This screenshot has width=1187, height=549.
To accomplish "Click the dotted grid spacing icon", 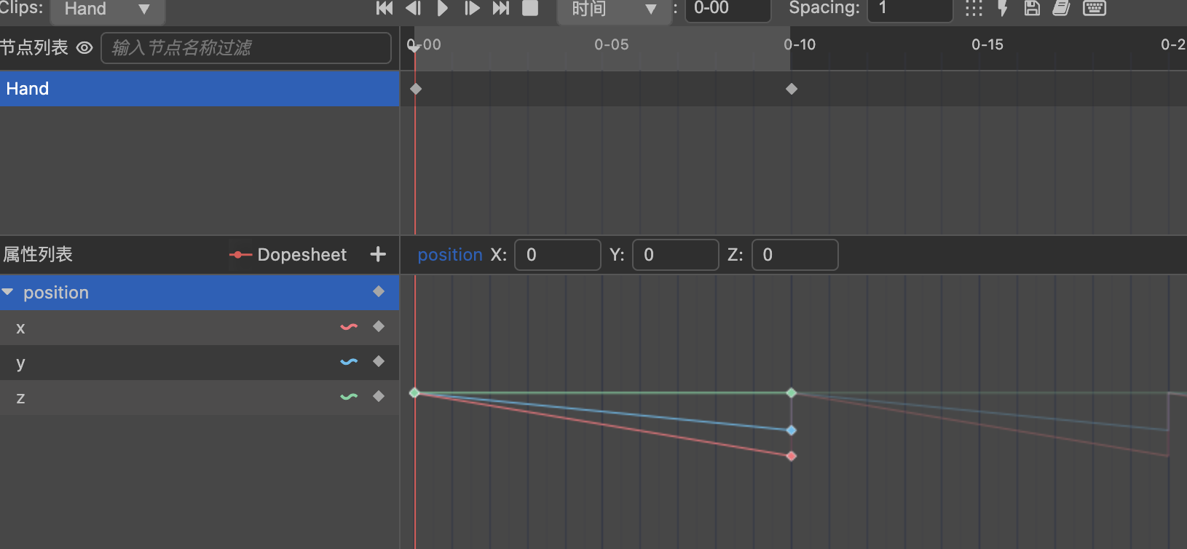I will tap(974, 8).
